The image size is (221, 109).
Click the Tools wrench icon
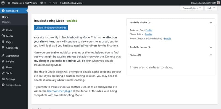coord(3,73)
